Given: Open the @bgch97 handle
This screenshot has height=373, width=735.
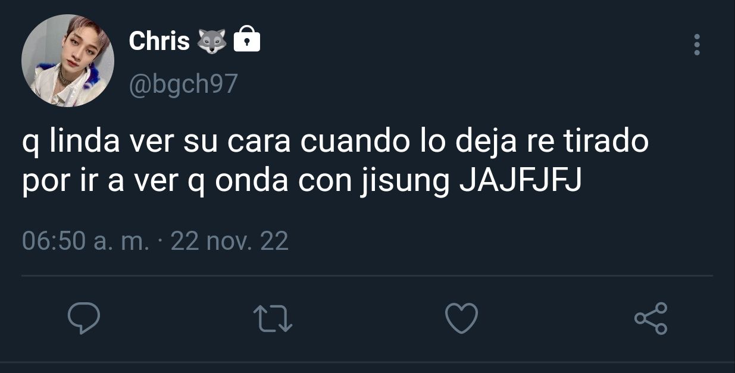Looking at the screenshot, I should [x=183, y=84].
